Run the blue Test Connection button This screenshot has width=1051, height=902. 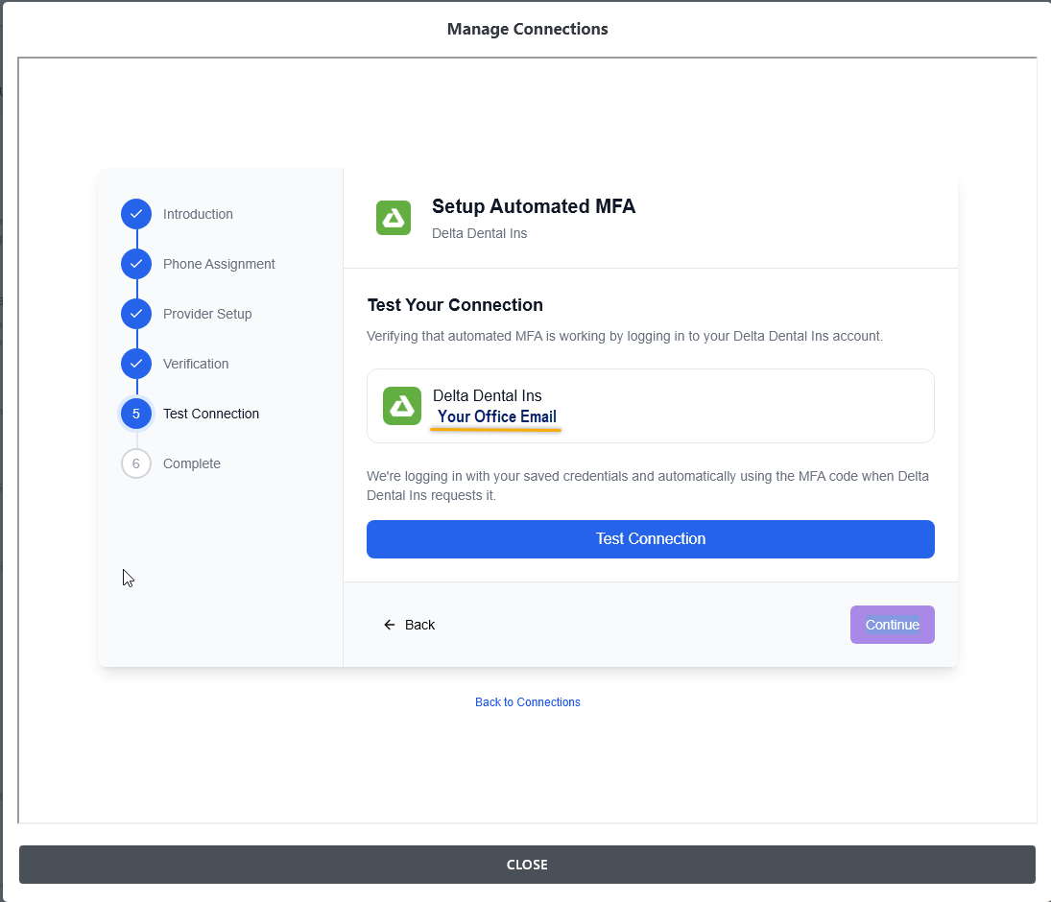point(650,538)
